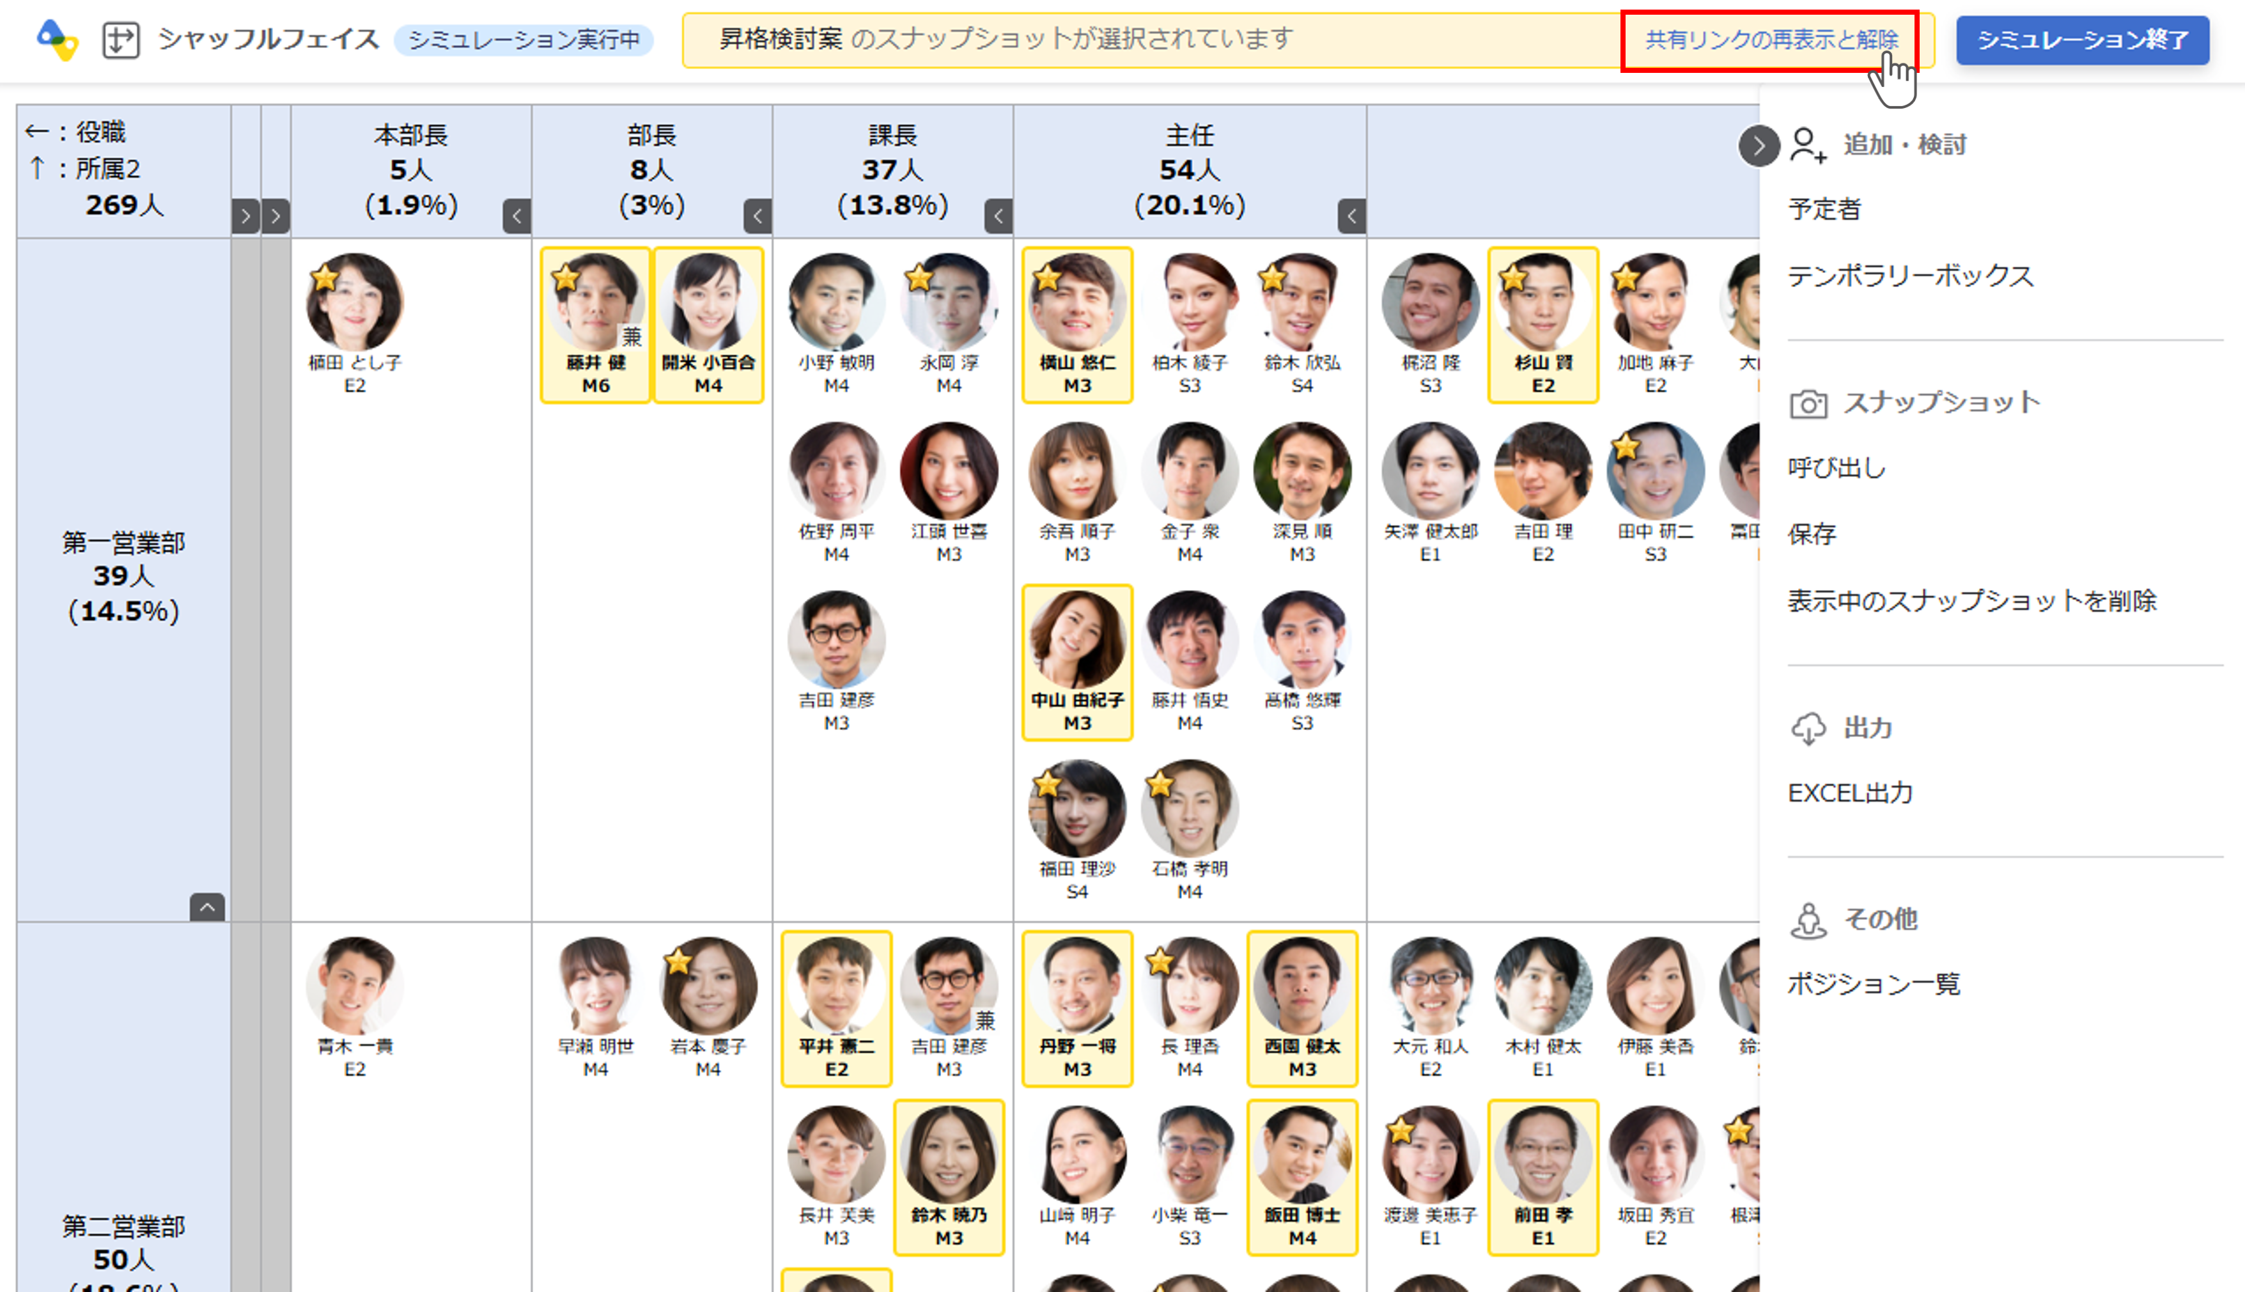2245x1292 pixels.
Task: Click the app logo icon in the header
Action: 57,40
